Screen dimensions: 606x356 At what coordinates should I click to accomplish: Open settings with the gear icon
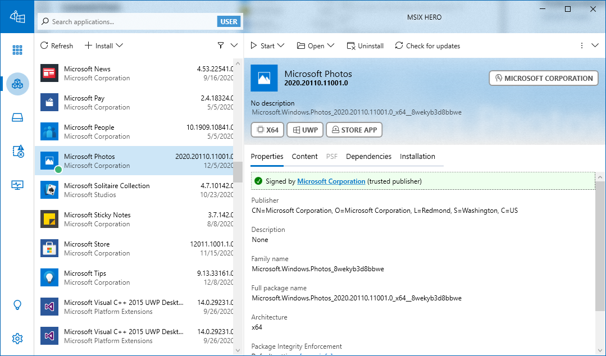click(17, 338)
